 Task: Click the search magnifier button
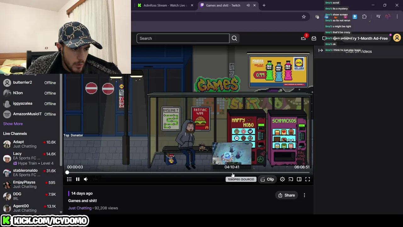pos(234,38)
